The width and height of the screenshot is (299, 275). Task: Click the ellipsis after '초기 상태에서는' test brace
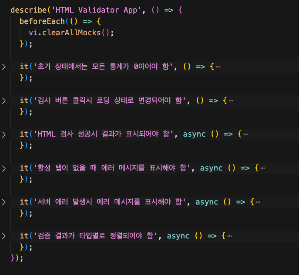[218, 67]
